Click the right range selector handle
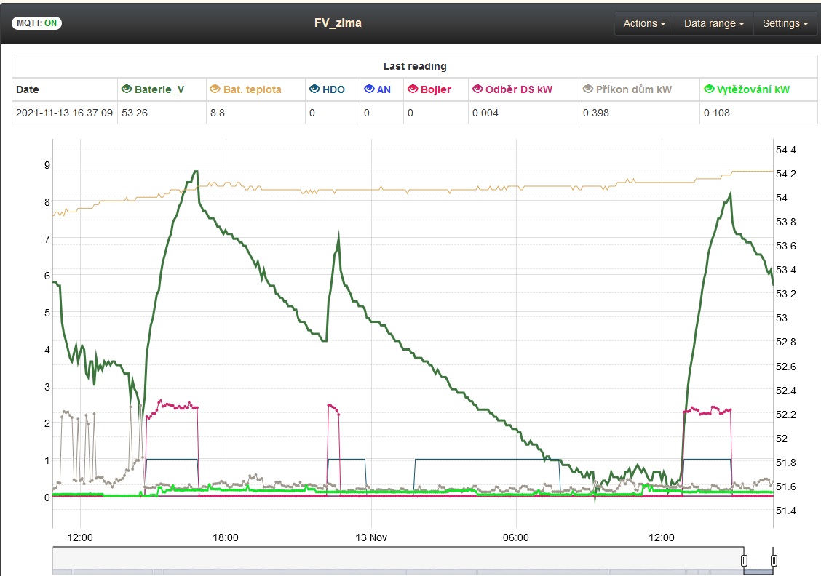 pos(774,561)
